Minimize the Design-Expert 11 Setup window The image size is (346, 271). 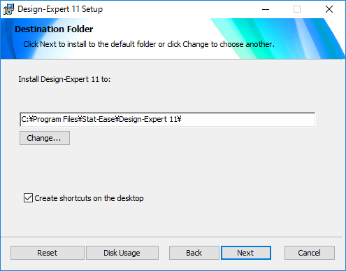[266, 9]
